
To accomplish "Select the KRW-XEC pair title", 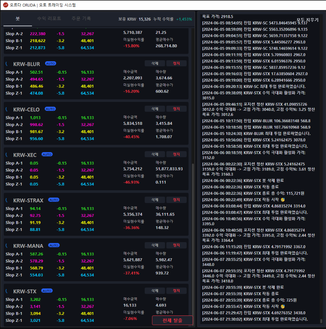I will click(25, 155).
